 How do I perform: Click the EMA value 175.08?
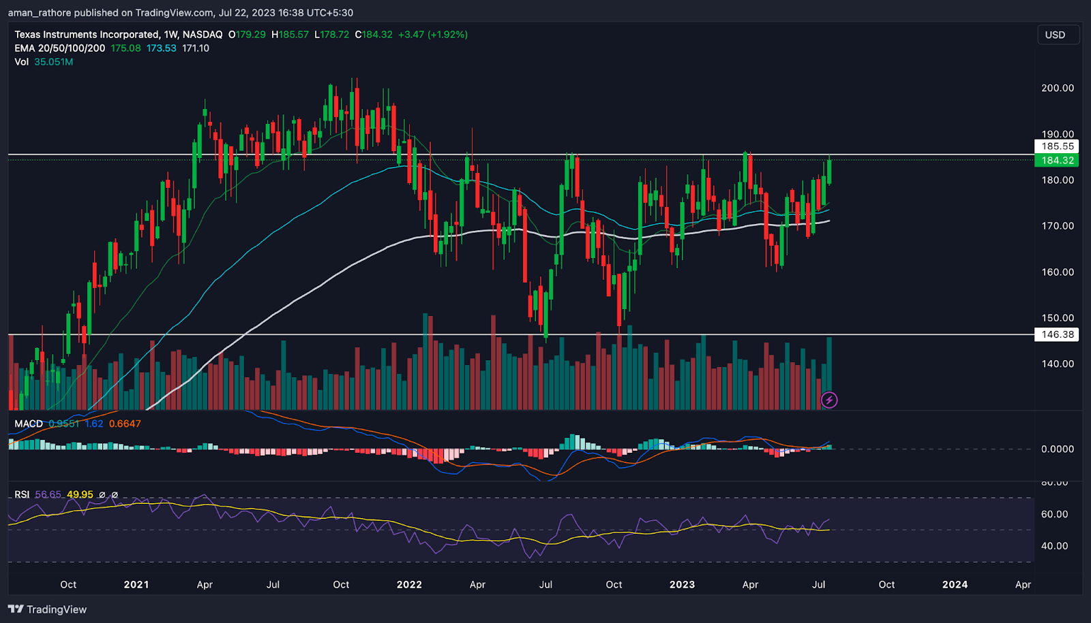point(125,48)
